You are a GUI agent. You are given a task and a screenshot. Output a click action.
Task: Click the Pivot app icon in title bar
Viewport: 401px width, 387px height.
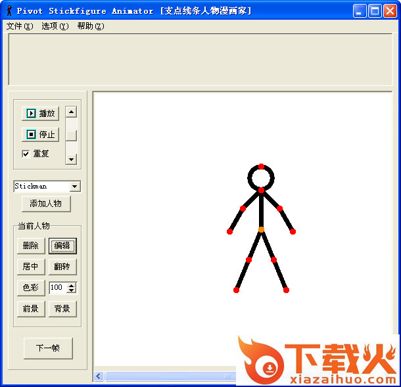click(9, 11)
